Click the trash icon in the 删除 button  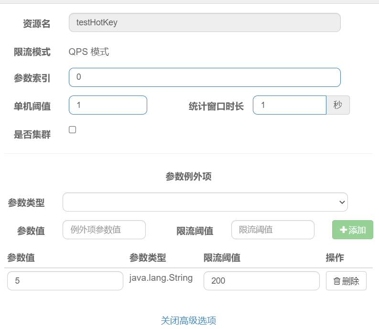point(336,281)
